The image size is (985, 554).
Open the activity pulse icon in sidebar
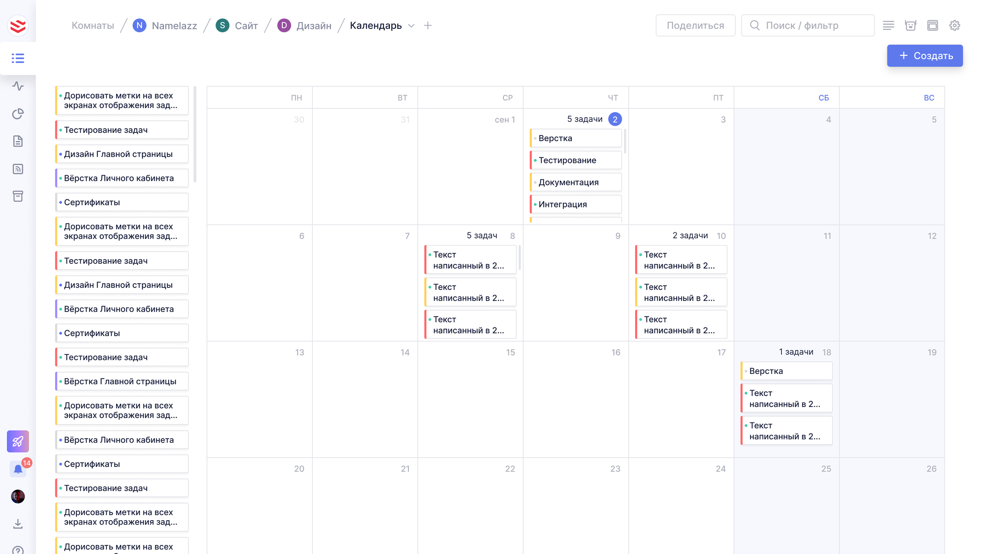[x=18, y=86]
